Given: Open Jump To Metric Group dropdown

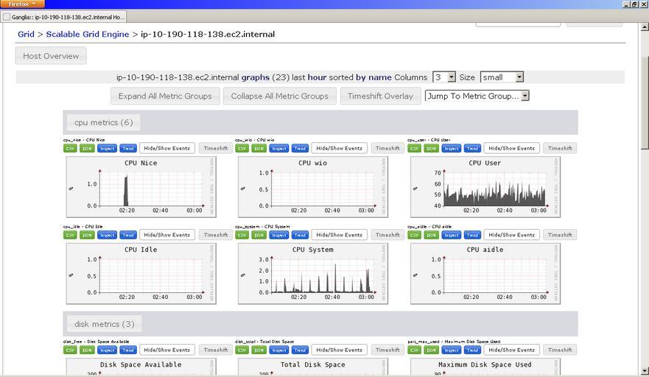Looking at the screenshot, I should pos(477,96).
